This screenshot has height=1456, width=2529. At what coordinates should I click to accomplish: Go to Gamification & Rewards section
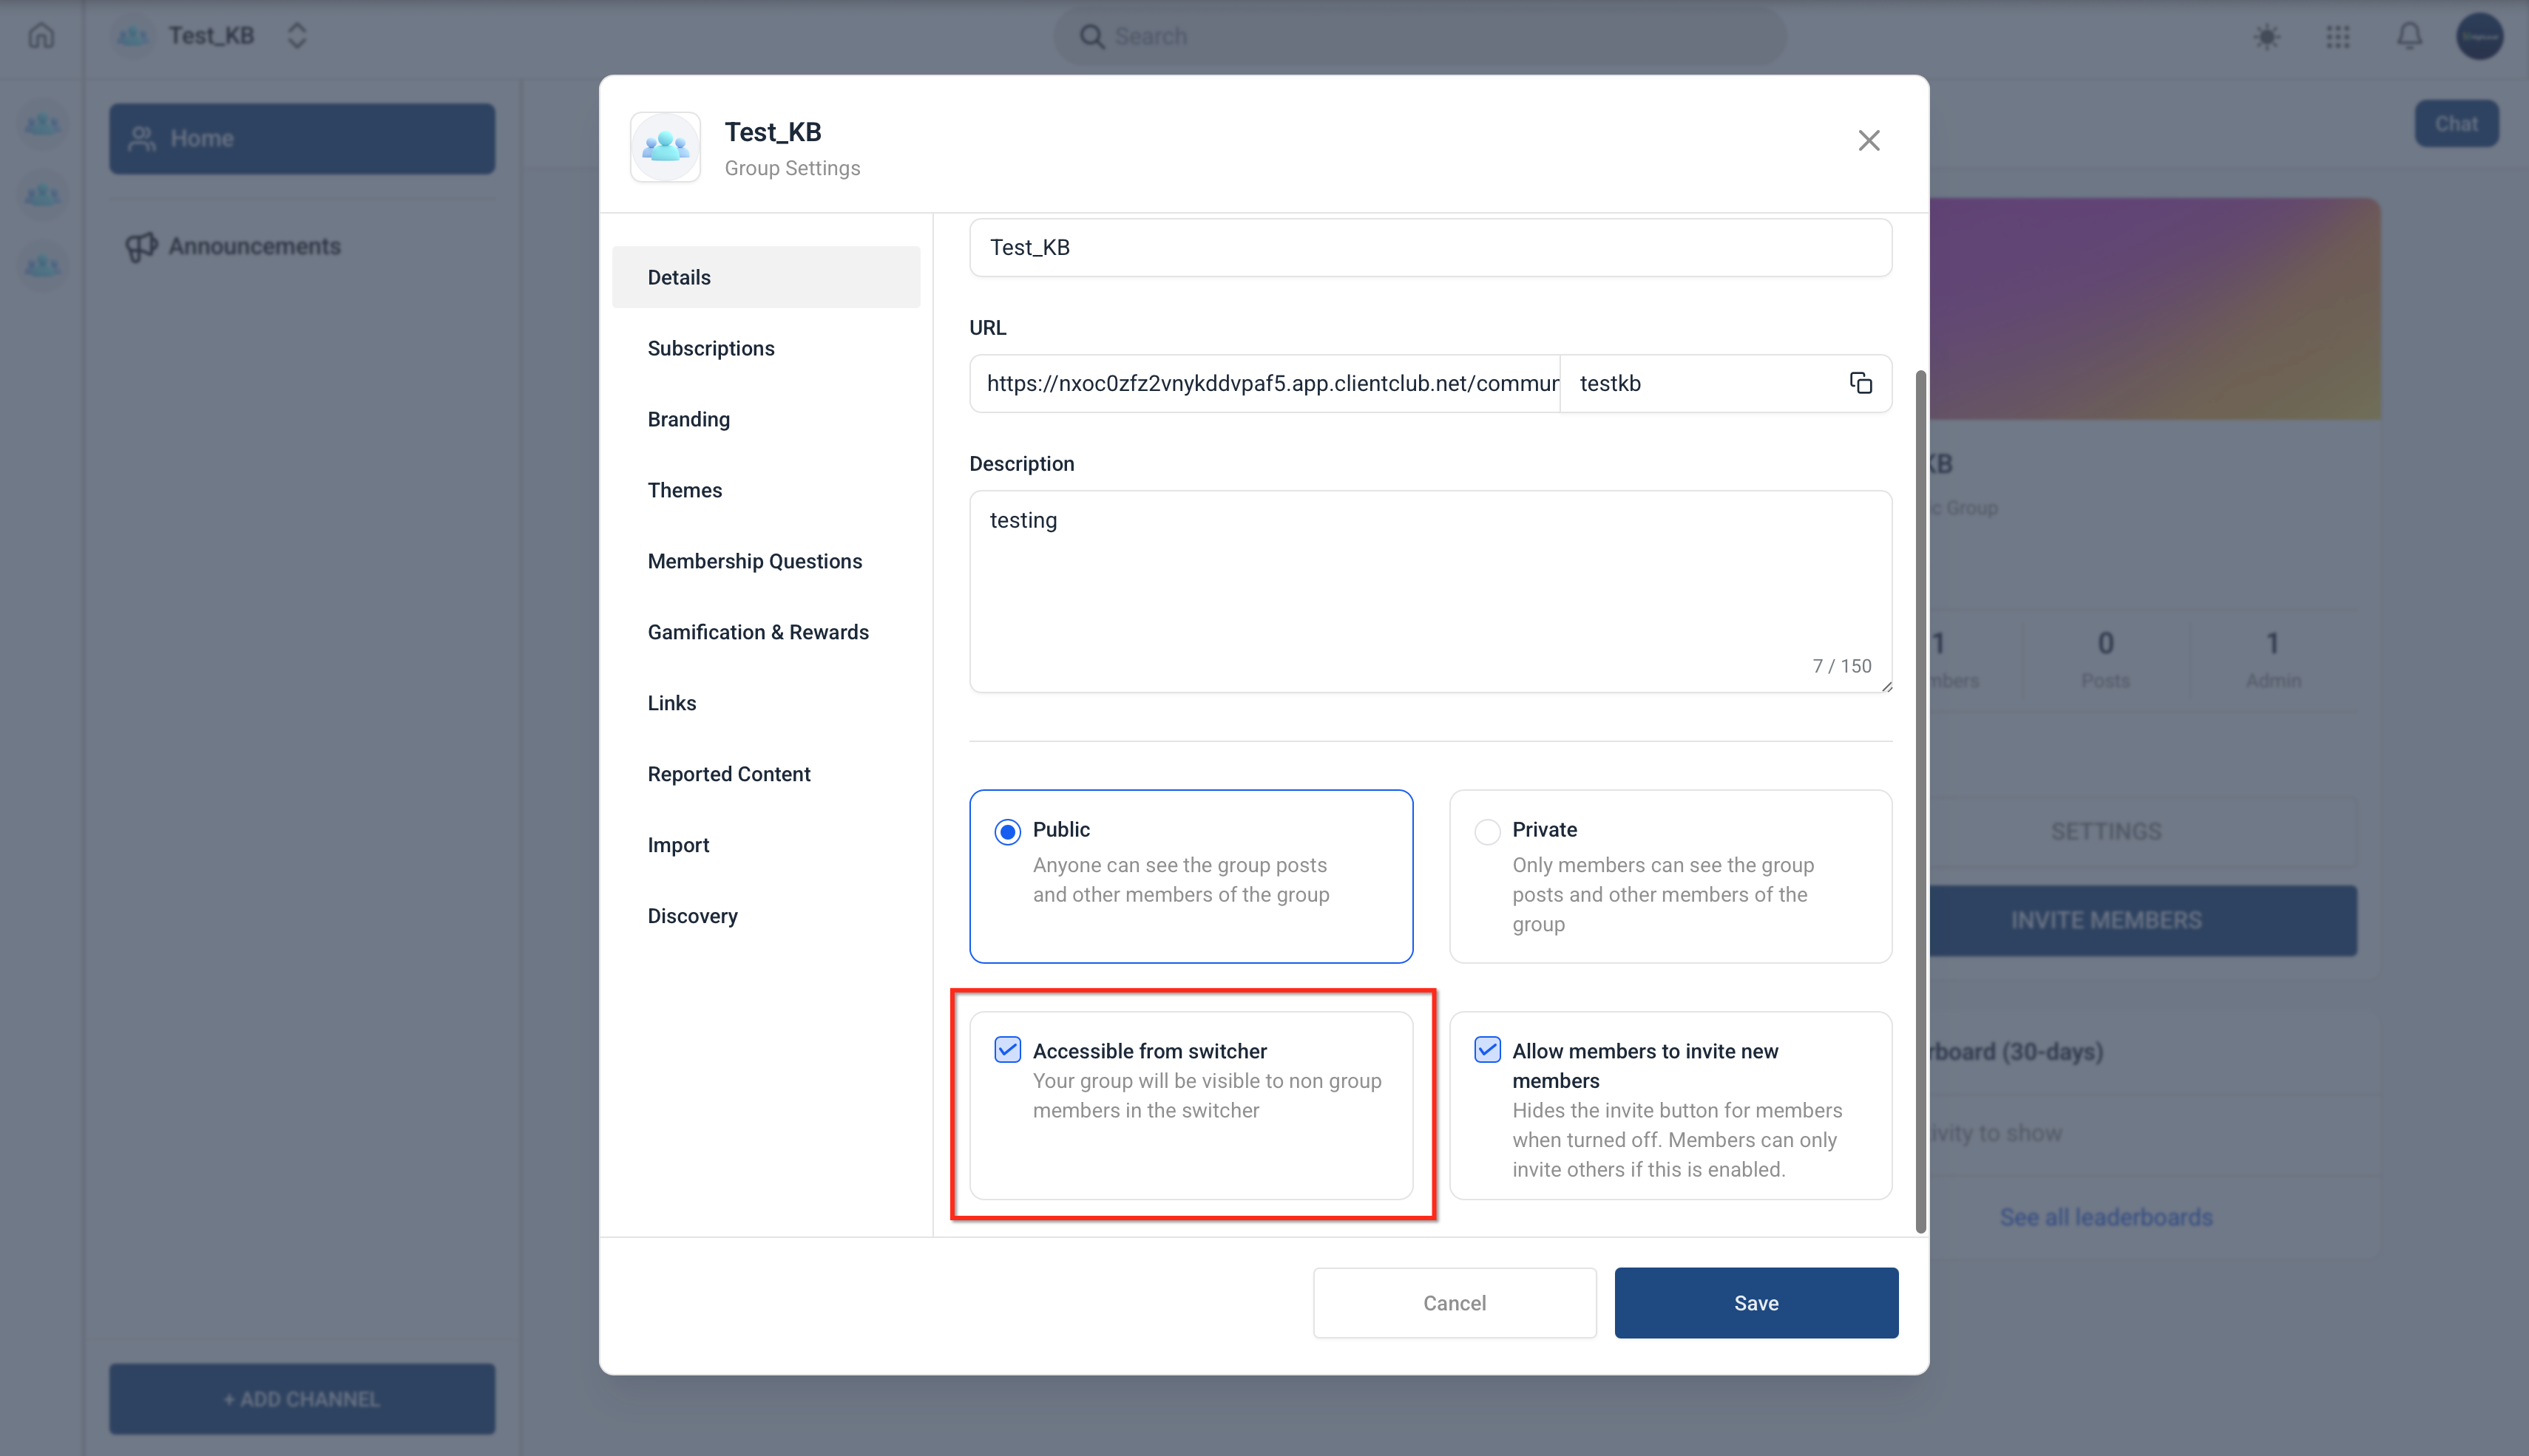tap(757, 632)
